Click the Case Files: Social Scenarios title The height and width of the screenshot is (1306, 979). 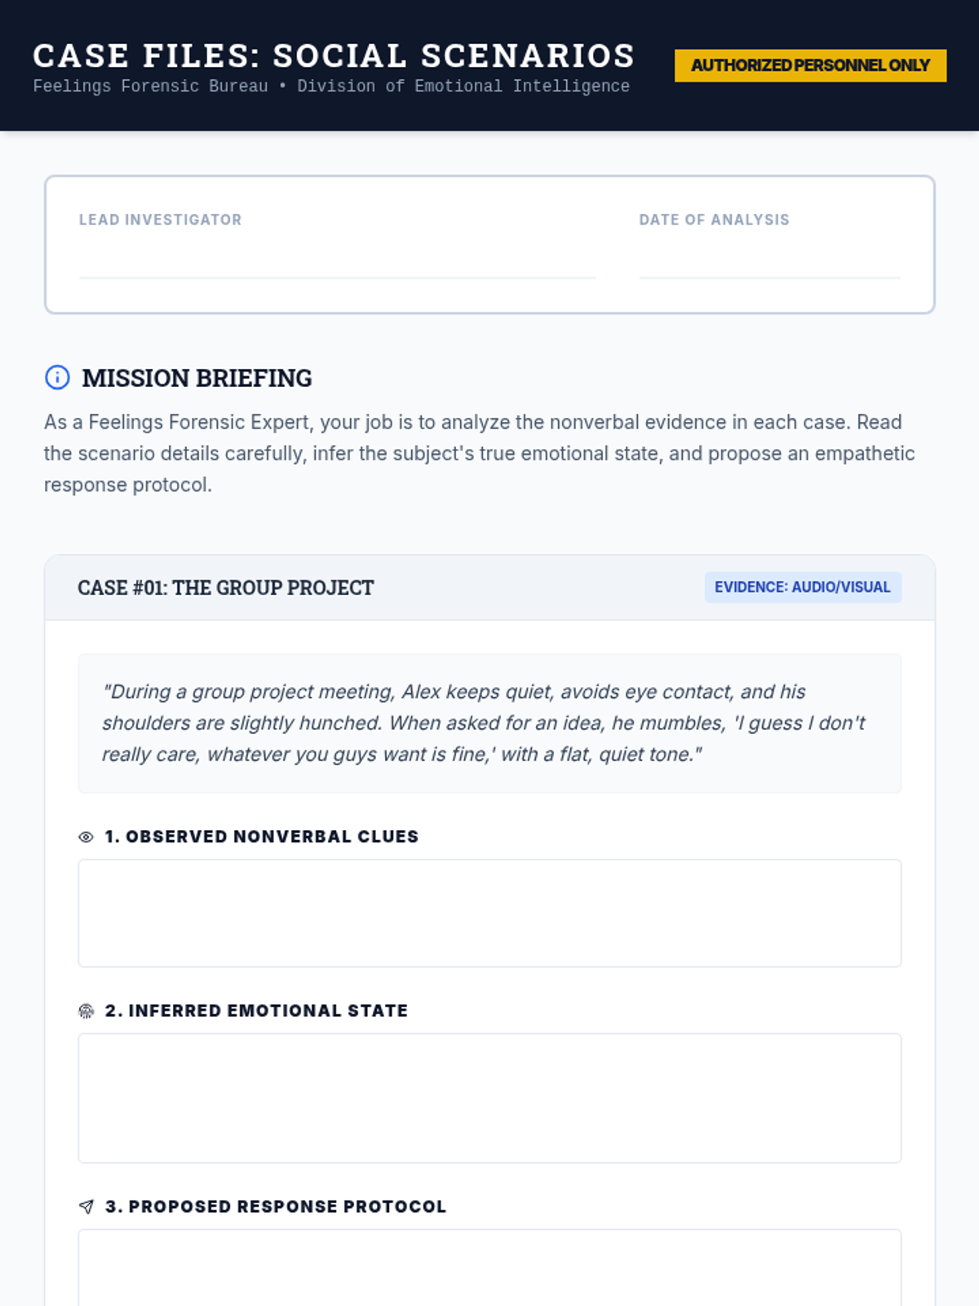pos(334,56)
